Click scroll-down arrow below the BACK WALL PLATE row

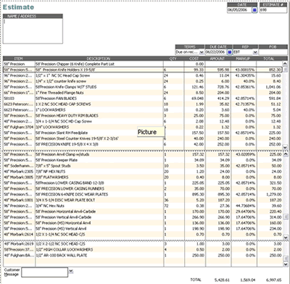coord(286,264)
